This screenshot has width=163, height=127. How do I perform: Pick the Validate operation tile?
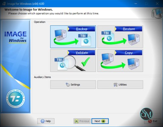point(73,60)
